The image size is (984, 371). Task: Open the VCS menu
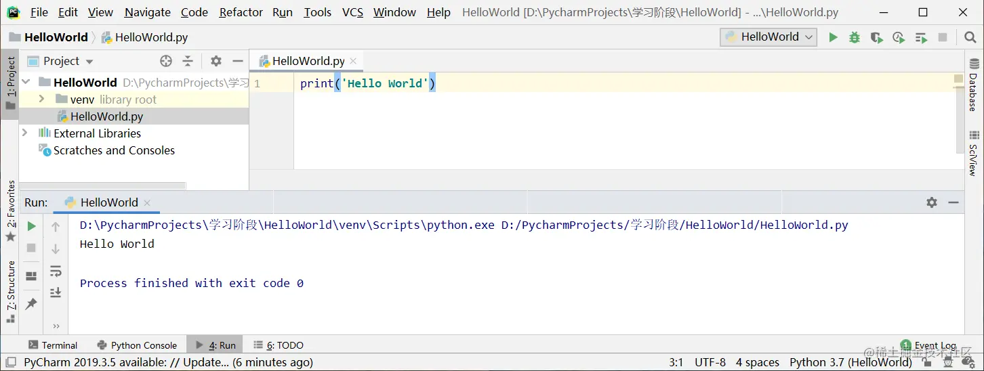[x=352, y=12]
